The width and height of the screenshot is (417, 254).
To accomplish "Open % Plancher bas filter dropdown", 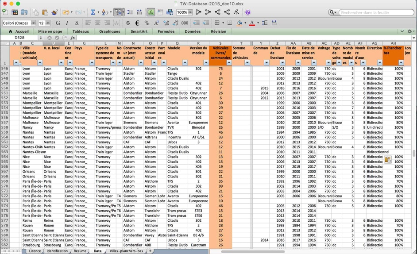I will pos(401,63).
